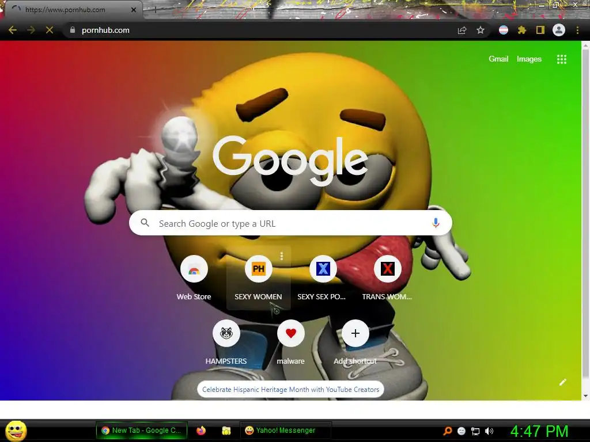Click the Google search box

coord(290,223)
